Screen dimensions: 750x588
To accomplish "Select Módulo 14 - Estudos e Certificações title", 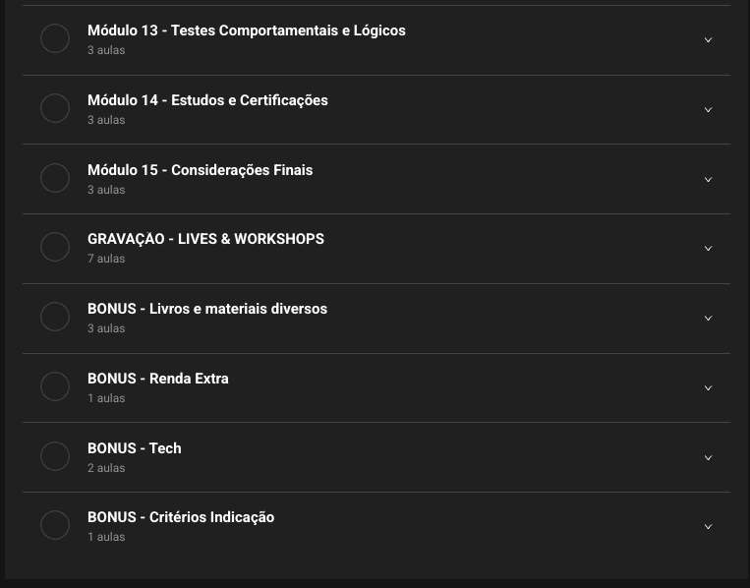I will (x=207, y=100).
